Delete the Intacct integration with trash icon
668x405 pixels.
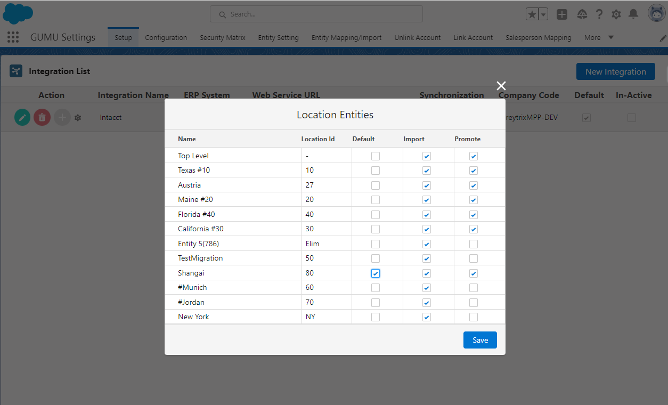(42, 117)
